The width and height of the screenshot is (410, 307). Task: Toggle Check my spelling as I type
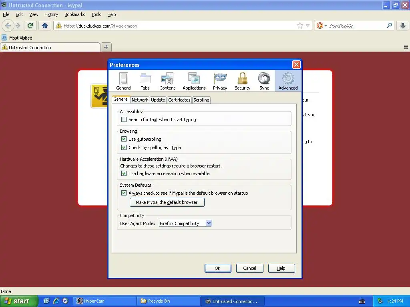click(124, 147)
